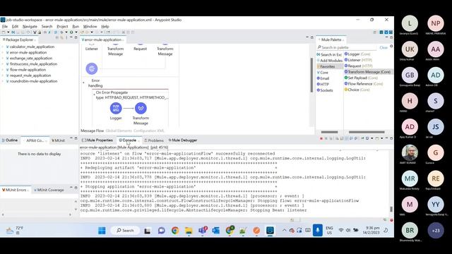
Task: Switch to Mule Debugger tab
Action: (183, 140)
